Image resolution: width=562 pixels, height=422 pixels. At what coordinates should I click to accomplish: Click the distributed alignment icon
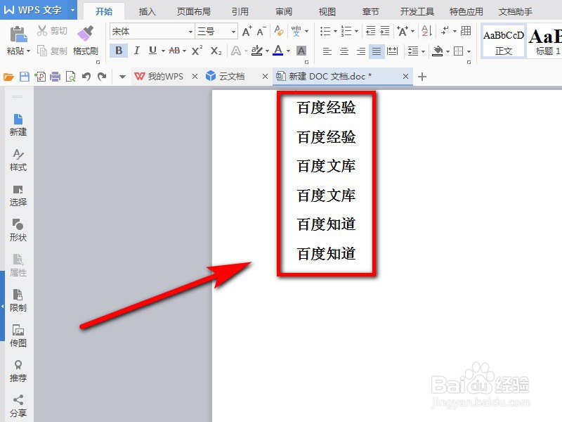(393, 51)
